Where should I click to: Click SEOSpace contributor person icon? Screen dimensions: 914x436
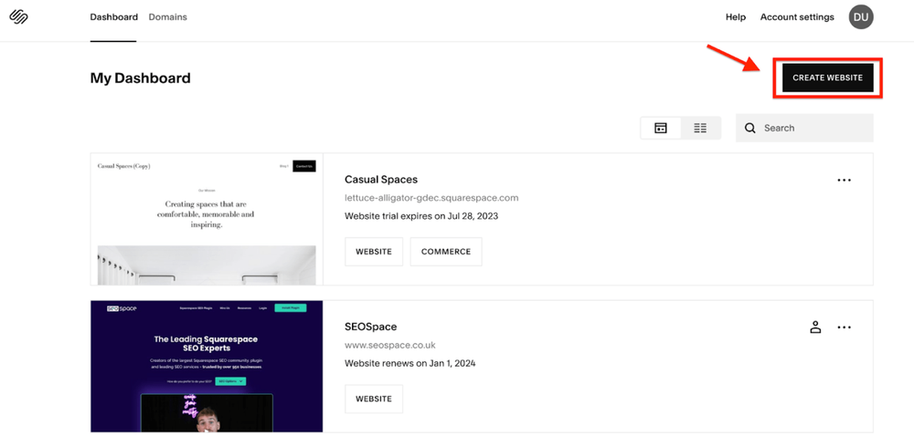click(815, 327)
